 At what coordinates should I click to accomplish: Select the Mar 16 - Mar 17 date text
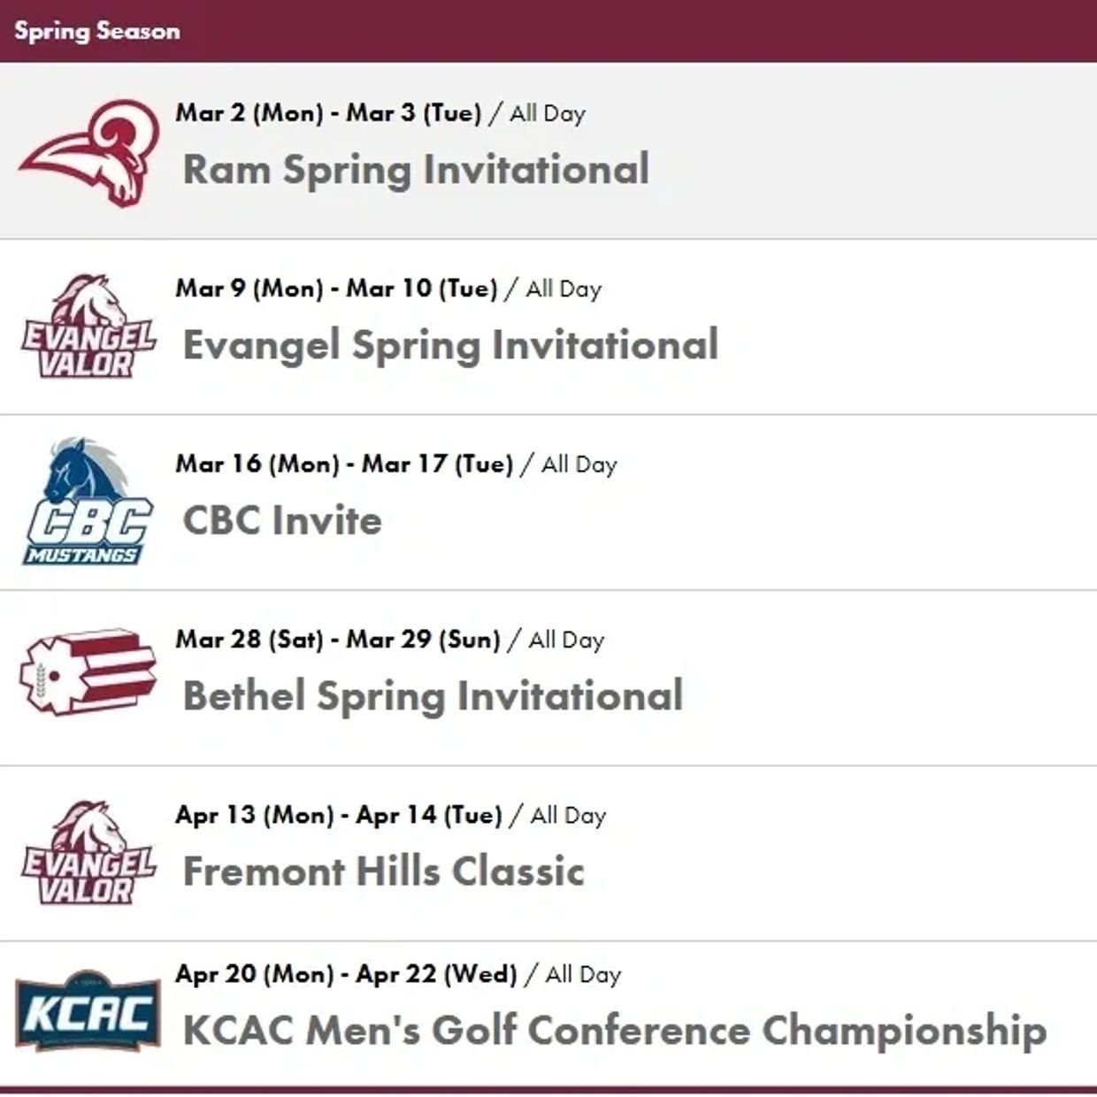[x=344, y=464]
